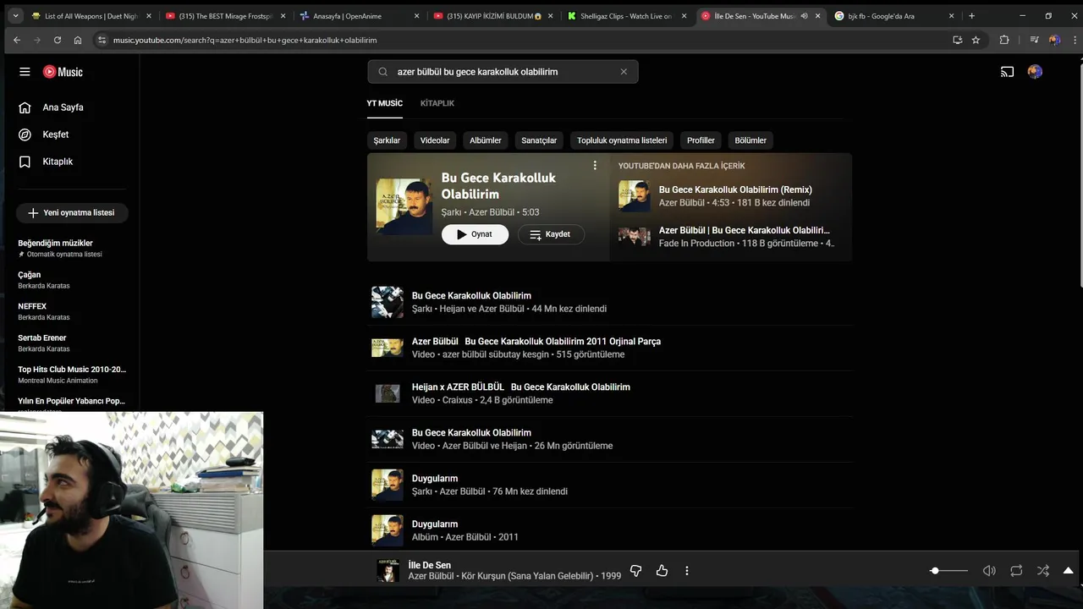Open Azer Bülbül artist in player bar
This screenshot has height=609, width=1083.
tap(431, 576)
